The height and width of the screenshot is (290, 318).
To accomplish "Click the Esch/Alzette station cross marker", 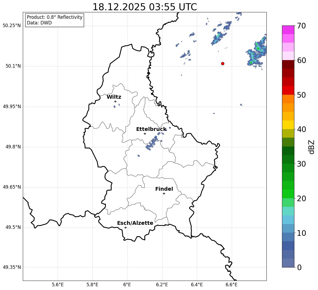I will coord(125,227).
